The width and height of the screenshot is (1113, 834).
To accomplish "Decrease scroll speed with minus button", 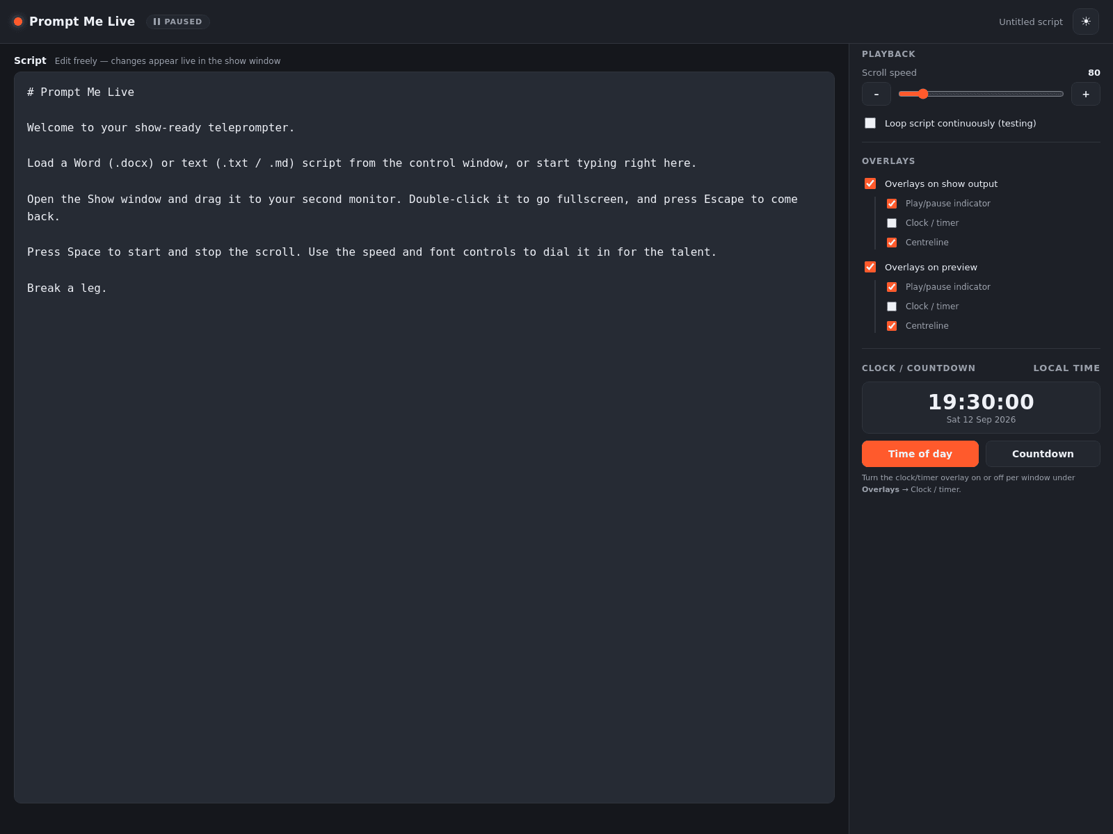I will 876,94.
